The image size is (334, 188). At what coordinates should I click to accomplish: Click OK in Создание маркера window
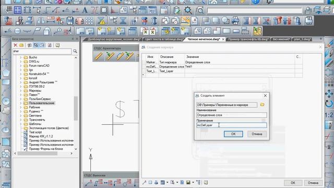pos(293,183)
